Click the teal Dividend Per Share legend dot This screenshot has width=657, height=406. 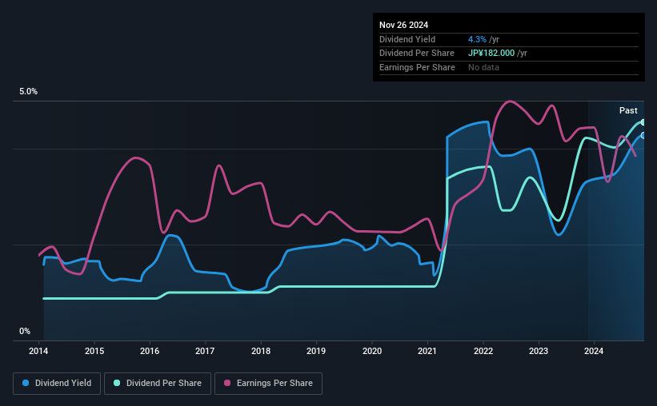point(117,383)
